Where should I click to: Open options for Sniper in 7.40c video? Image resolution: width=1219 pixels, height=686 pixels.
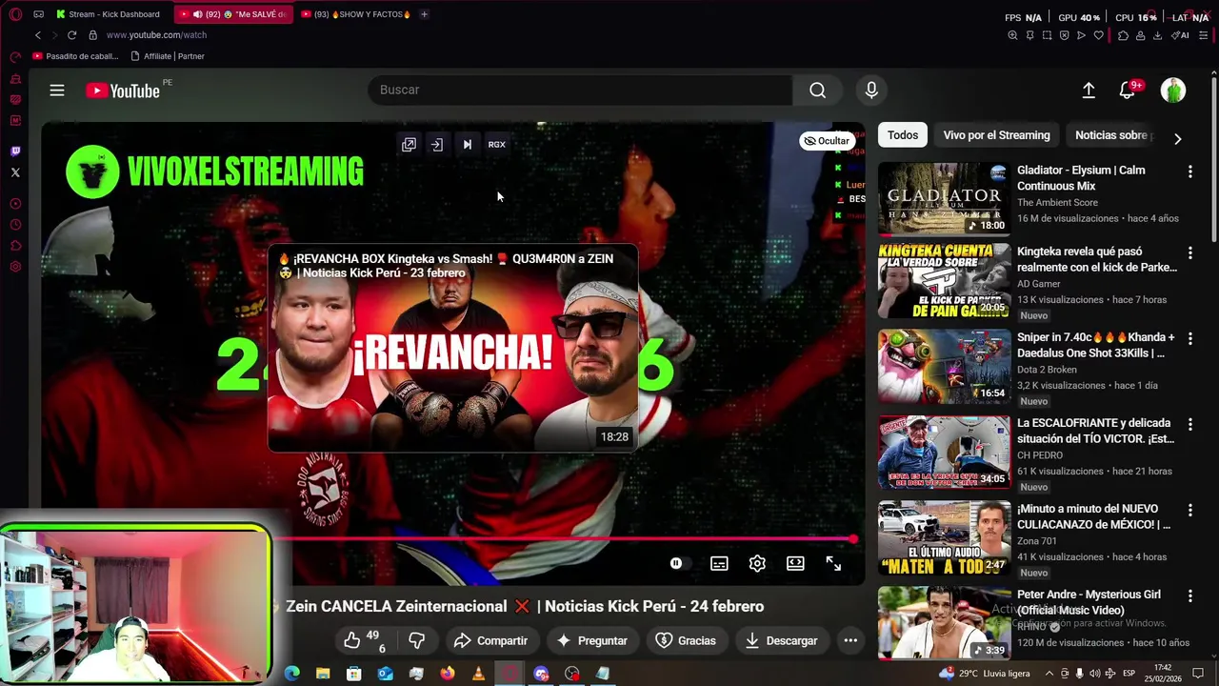click(x=1189, y=338)
